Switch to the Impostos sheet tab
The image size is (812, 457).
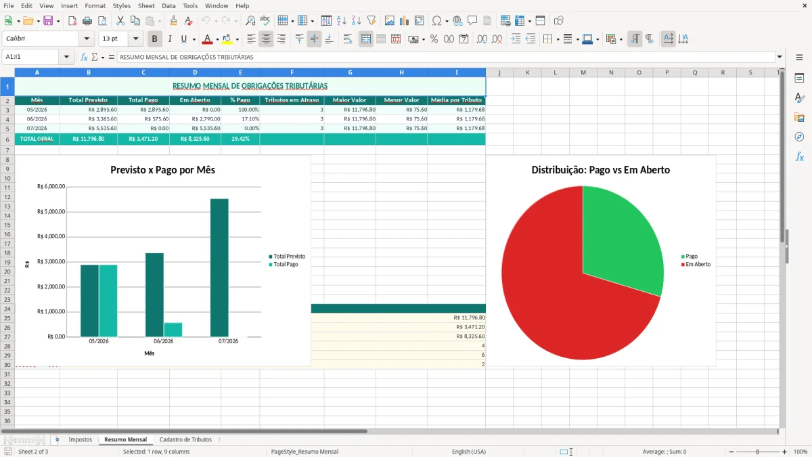pos(81,439)
